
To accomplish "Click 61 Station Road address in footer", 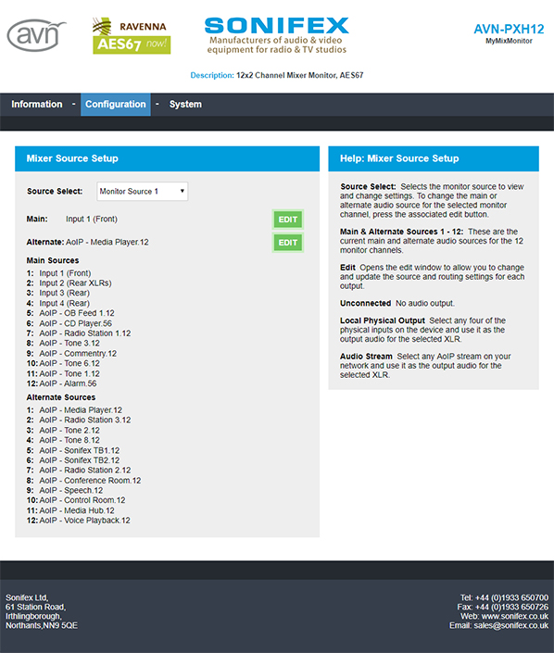I will [36, 607].
